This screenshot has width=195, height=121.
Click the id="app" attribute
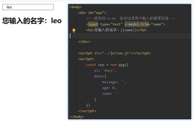click(96, 13)
